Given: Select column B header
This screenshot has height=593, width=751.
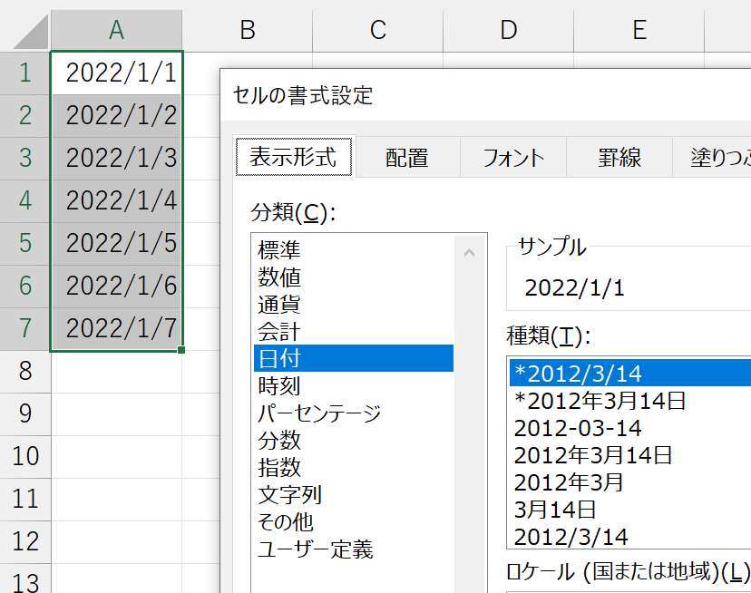Looking at the screenshot, I should [x=247, y=30].
